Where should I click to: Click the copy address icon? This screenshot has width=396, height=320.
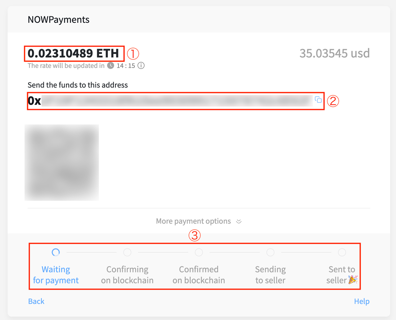coord(318,100)
